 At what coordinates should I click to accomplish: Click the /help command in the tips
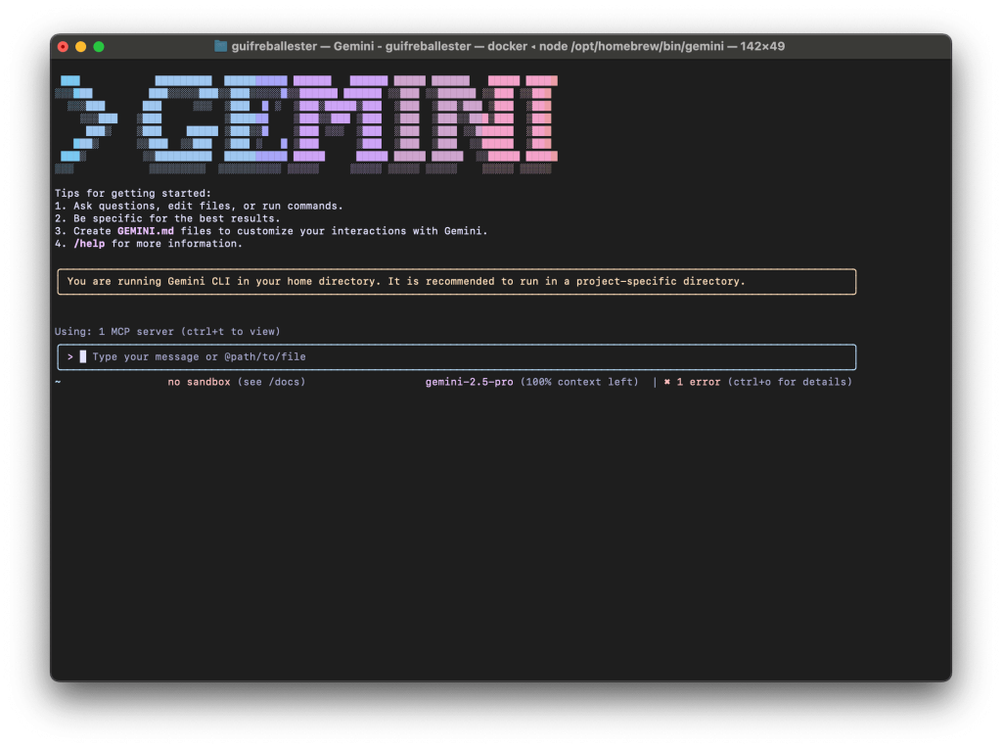(89, 244)
